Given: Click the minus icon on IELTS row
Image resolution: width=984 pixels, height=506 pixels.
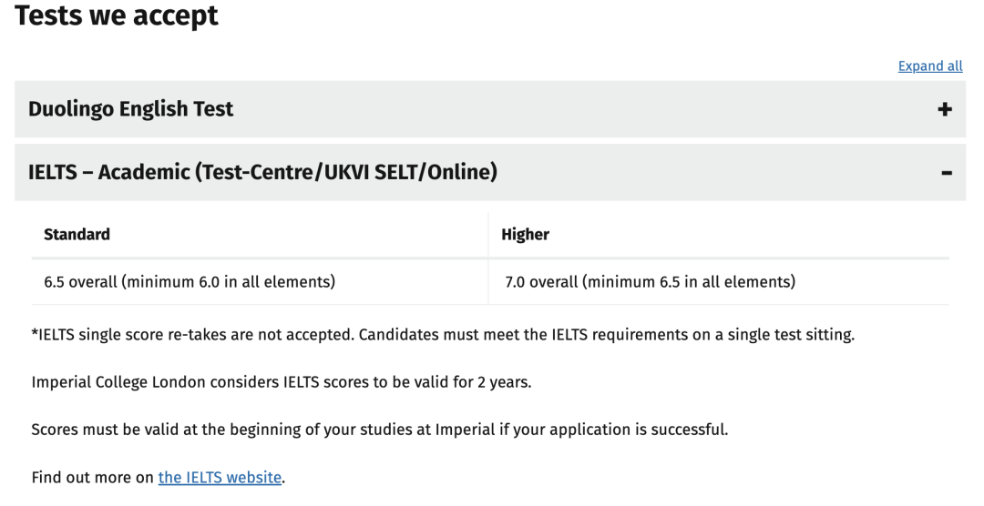Looking at the screenshot, I should pos(947,172).
